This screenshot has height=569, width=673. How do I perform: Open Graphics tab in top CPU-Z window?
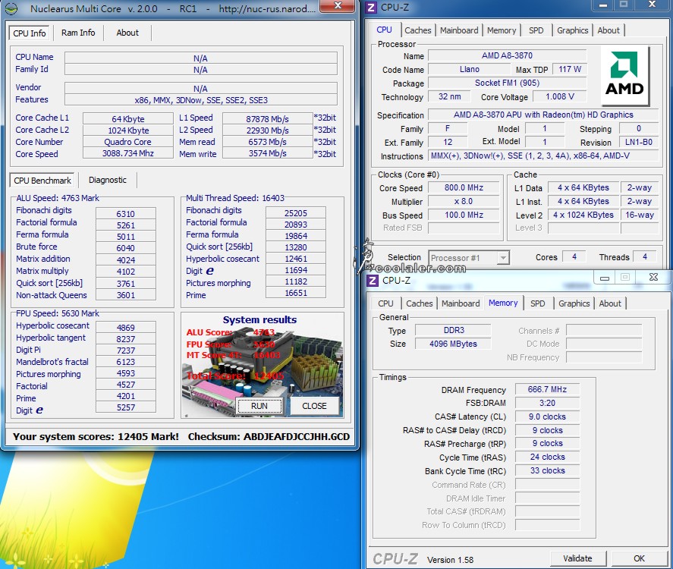(x=572, y=30)
